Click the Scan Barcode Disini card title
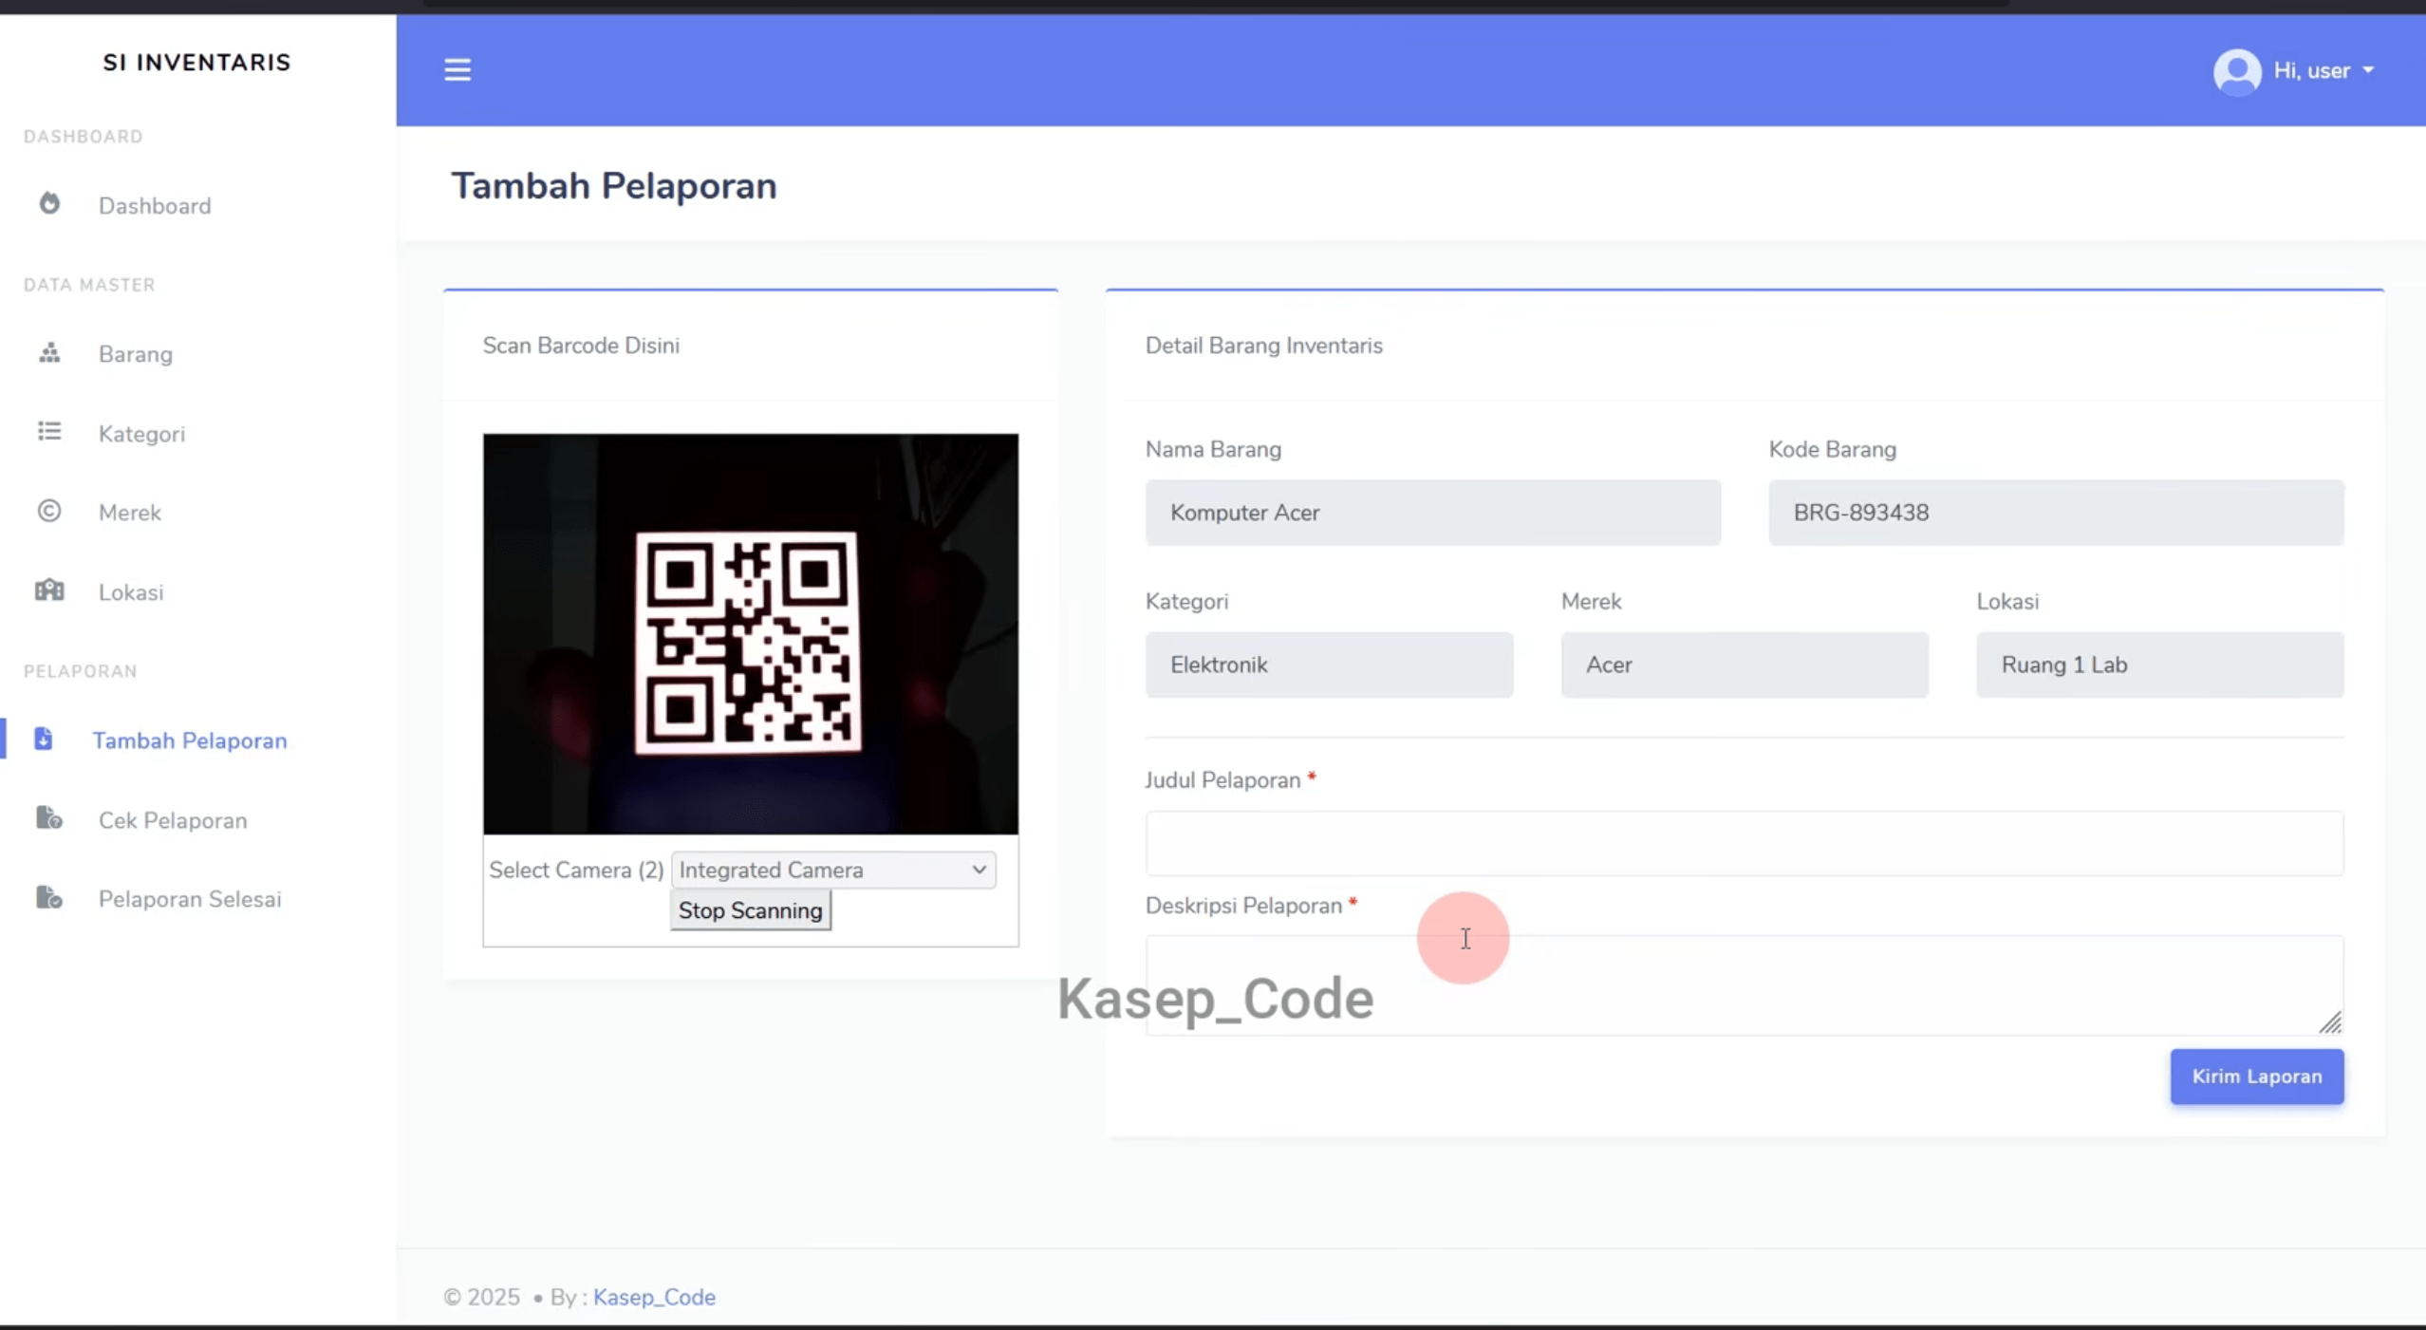 coord(581,346)
